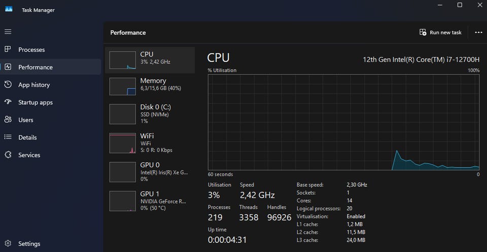Viewport: 487px width, 252px height.
Task: Open the hamburger navigation menu
Action: point(8,31)
